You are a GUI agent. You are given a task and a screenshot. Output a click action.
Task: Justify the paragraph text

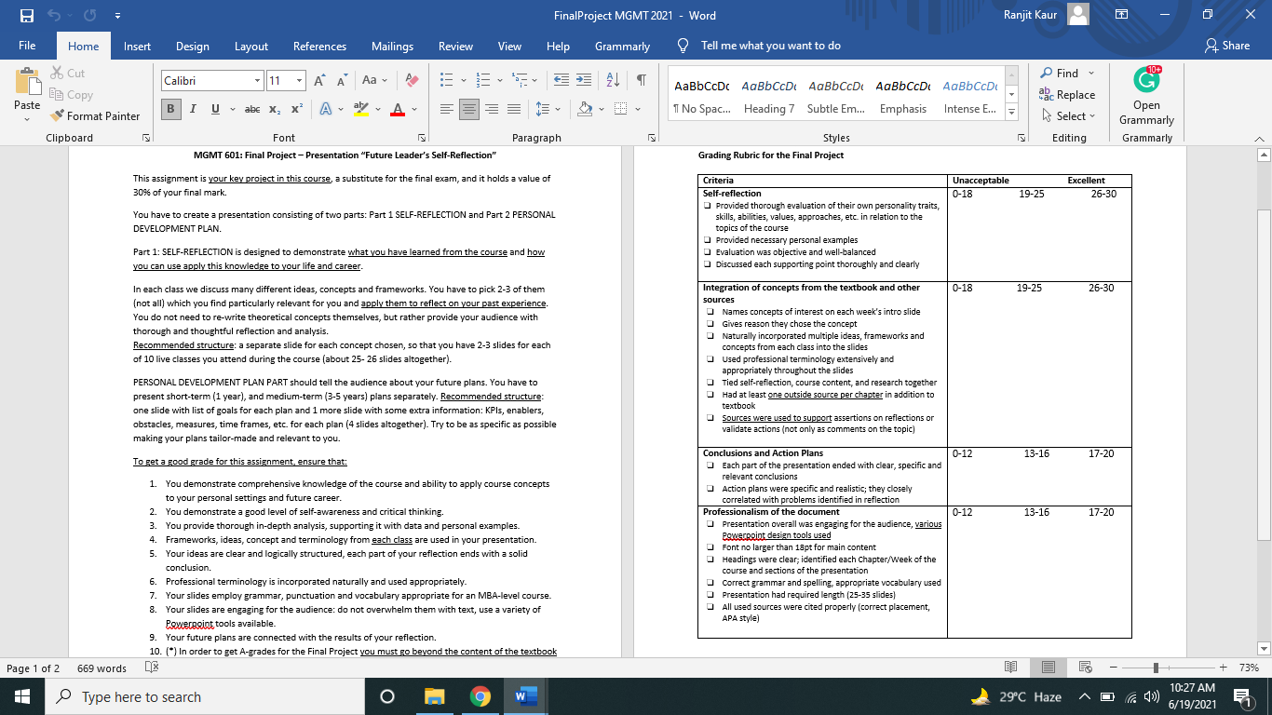tap(513, 109)
